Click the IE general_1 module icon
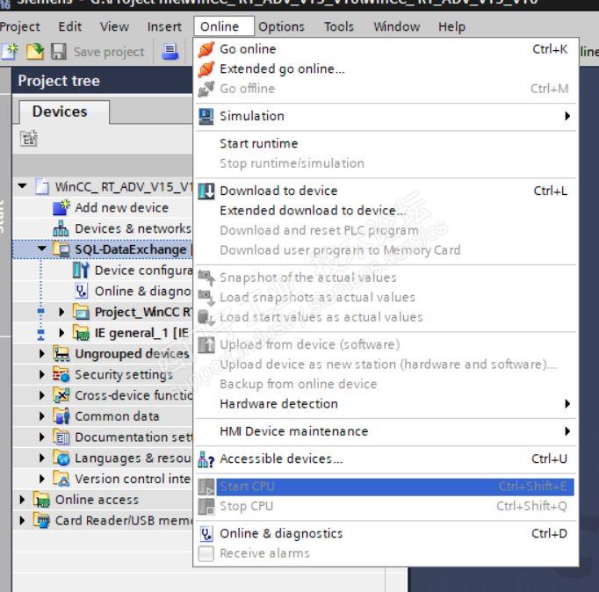Viewport: 599px width, 592px height. pyautogui.click(x=81, y=333)
